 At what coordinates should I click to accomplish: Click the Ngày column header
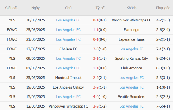click(x=35, y=8)
